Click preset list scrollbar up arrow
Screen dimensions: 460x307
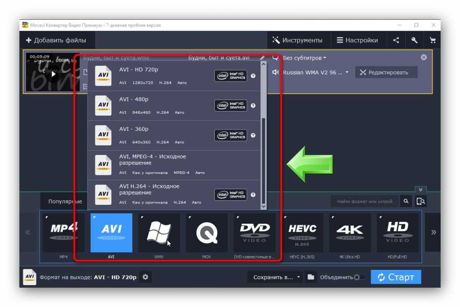click(263, 64)
